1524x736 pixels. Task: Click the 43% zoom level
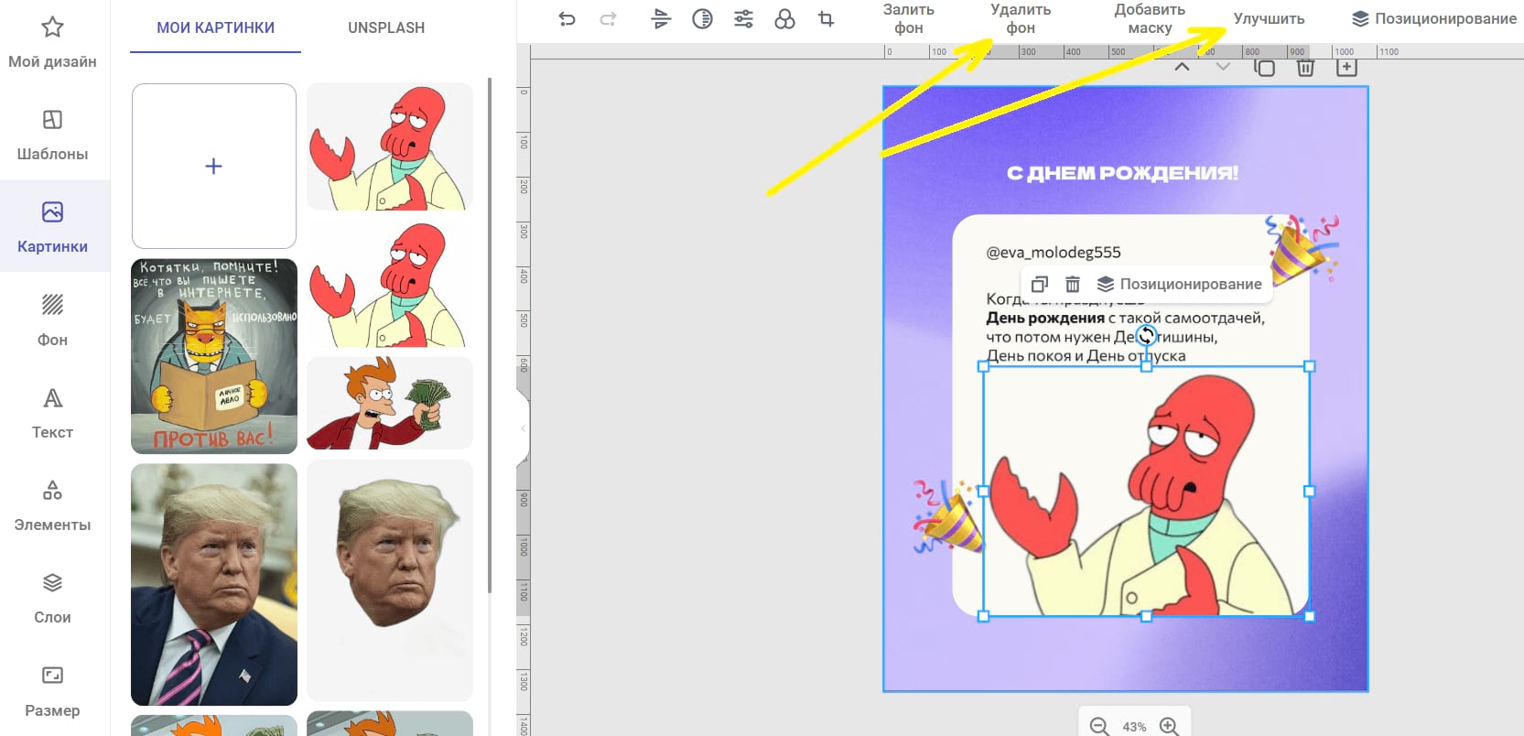1134,726
